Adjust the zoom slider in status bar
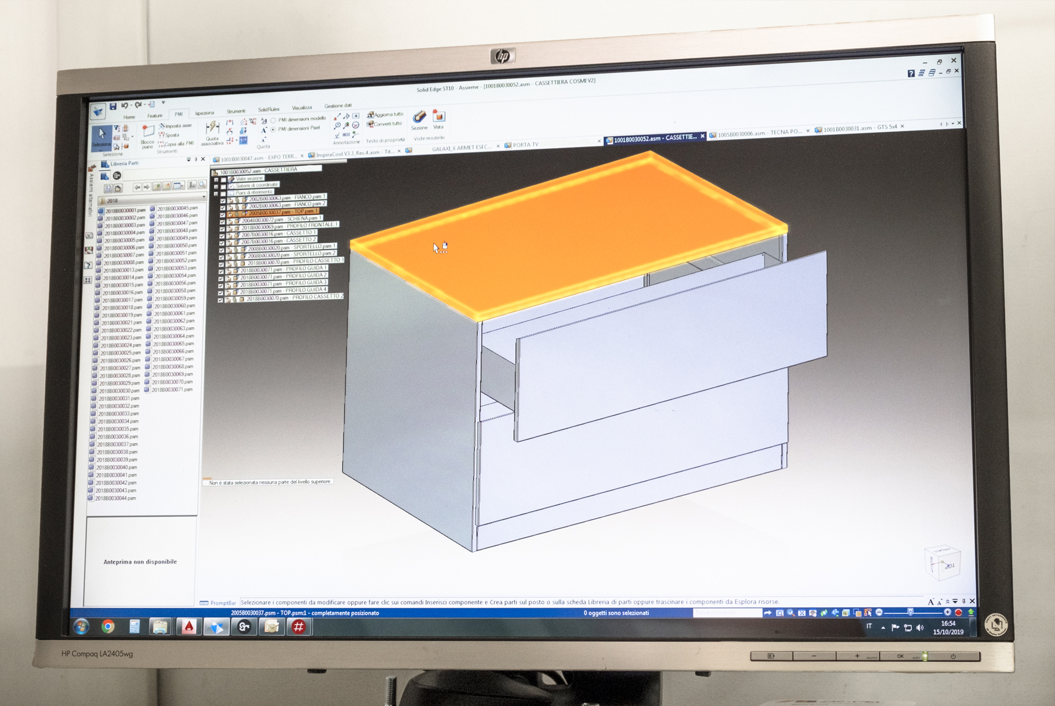Viewport: 1055px width, 706px height. [910, 612]
